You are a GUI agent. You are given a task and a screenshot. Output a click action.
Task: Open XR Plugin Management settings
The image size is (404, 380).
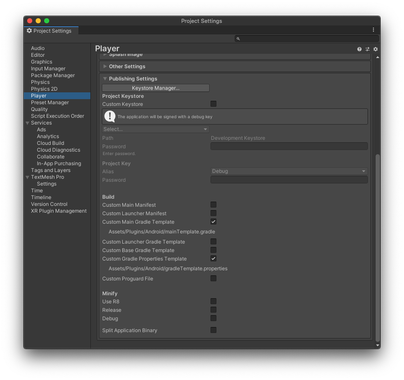click(x=59, y=211)
